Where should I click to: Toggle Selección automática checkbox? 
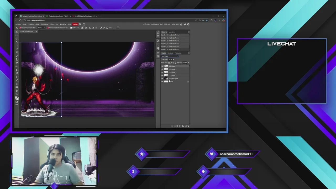tap(20, 28)
